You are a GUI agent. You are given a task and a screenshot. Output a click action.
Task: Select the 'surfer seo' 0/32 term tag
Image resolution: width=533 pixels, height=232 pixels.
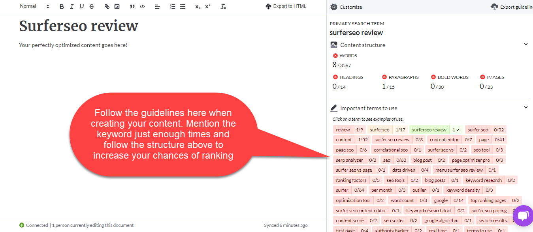click(x=486, y=130)
